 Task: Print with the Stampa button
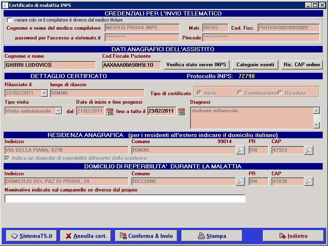pyautogui.click(x=212, y=236)
